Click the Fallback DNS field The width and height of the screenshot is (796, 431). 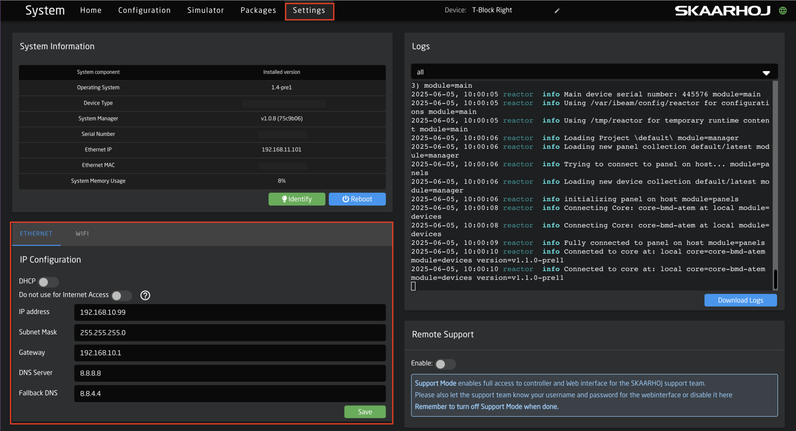[x=230, y=394]
